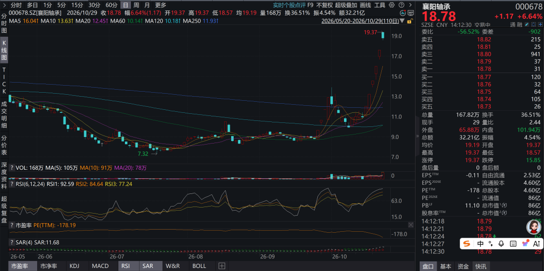Select the 市净率 indicator tab
Image resolution: width=544 pixels, height=271 pixels.
pyautogui.click(x=48, y=266)
